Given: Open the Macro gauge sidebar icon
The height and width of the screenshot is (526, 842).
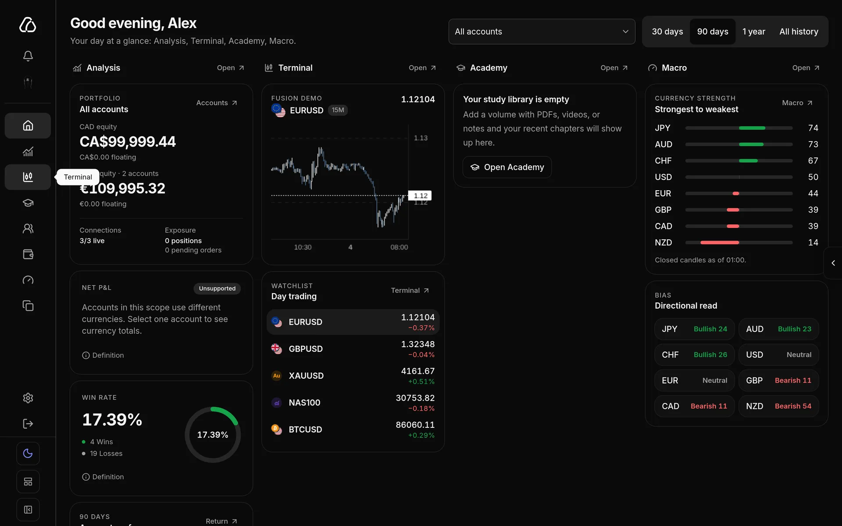Looking at the screenshot, I should [28, 280].
